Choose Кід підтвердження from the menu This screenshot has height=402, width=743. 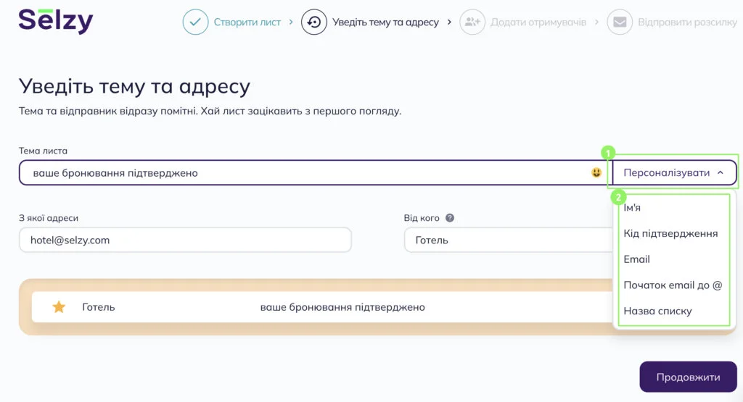tap(670, 233)
